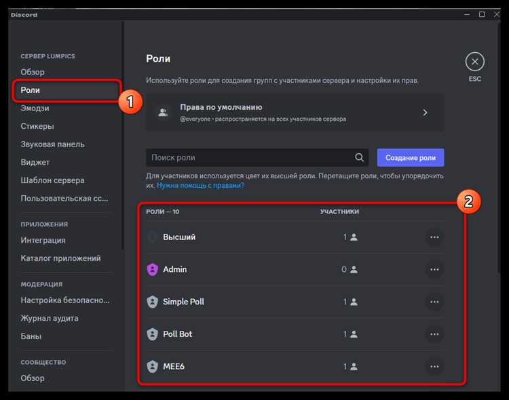View members icon for Poll Bot role
Screen dimensions: 509x400
[x=354, y=334]
